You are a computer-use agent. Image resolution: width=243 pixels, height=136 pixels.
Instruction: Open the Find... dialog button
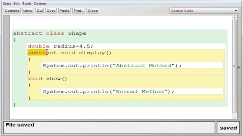[x=79, y=11]
